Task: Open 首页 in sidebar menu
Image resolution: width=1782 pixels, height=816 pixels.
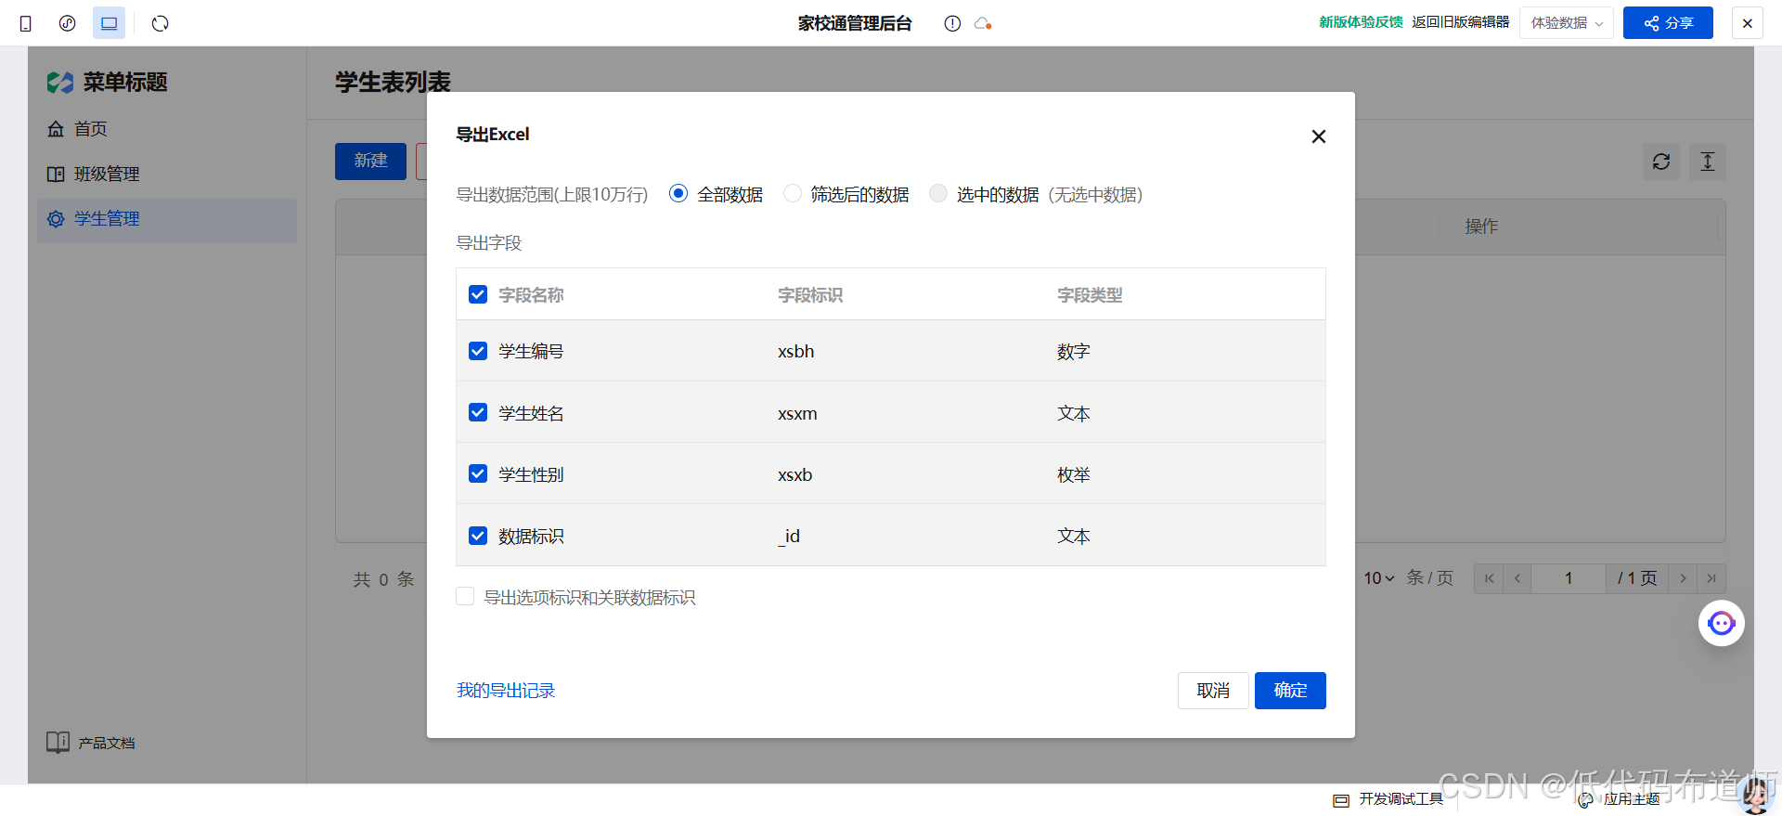Action: tap(167, 129)
